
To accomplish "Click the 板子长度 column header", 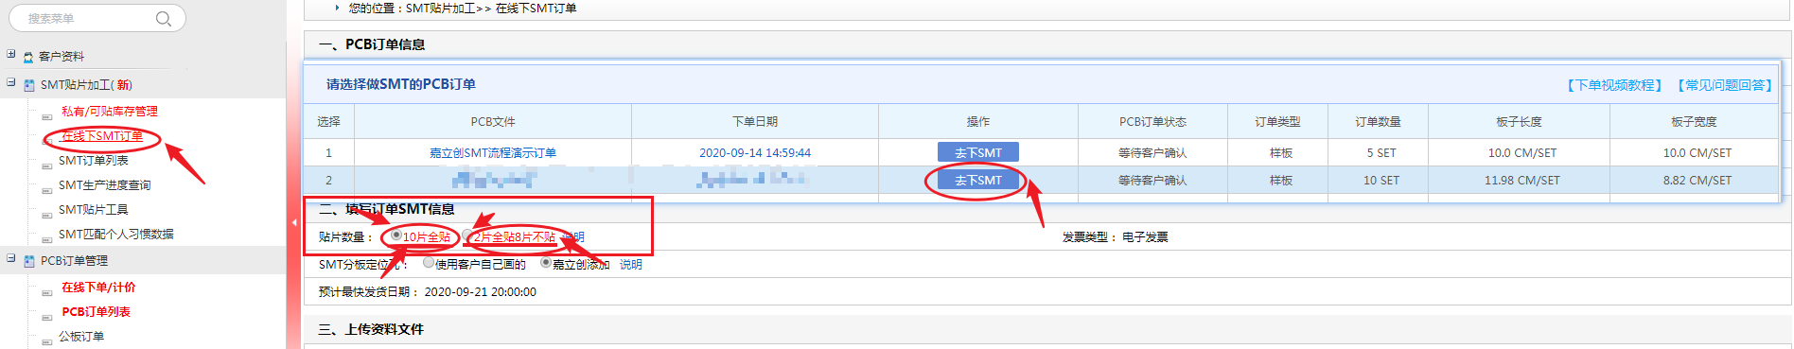I will pos(1519,122).
